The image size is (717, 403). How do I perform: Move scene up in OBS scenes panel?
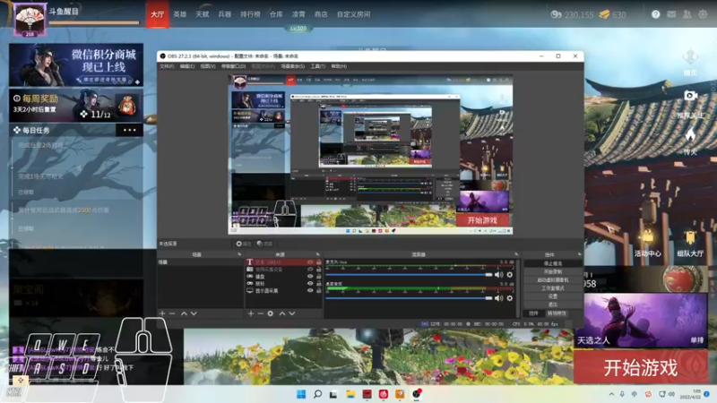184,313
